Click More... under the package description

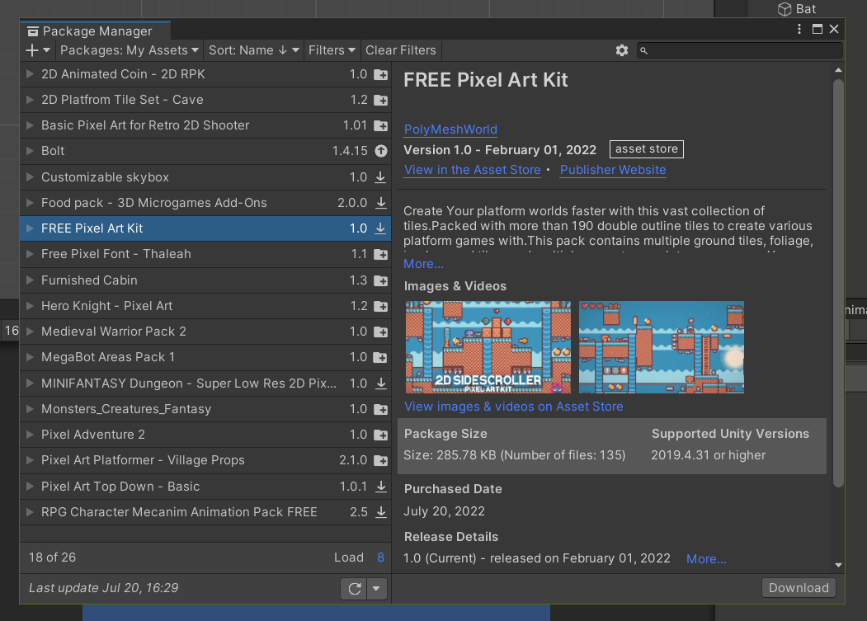point(423,265)
